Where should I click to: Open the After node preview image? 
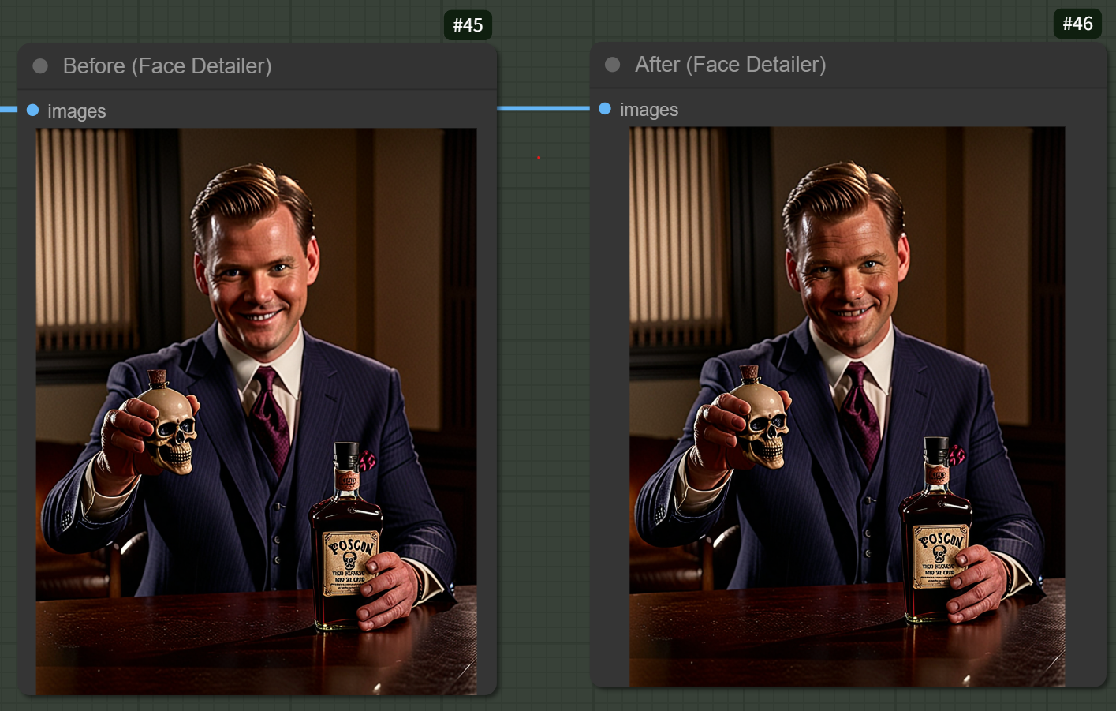847,406
